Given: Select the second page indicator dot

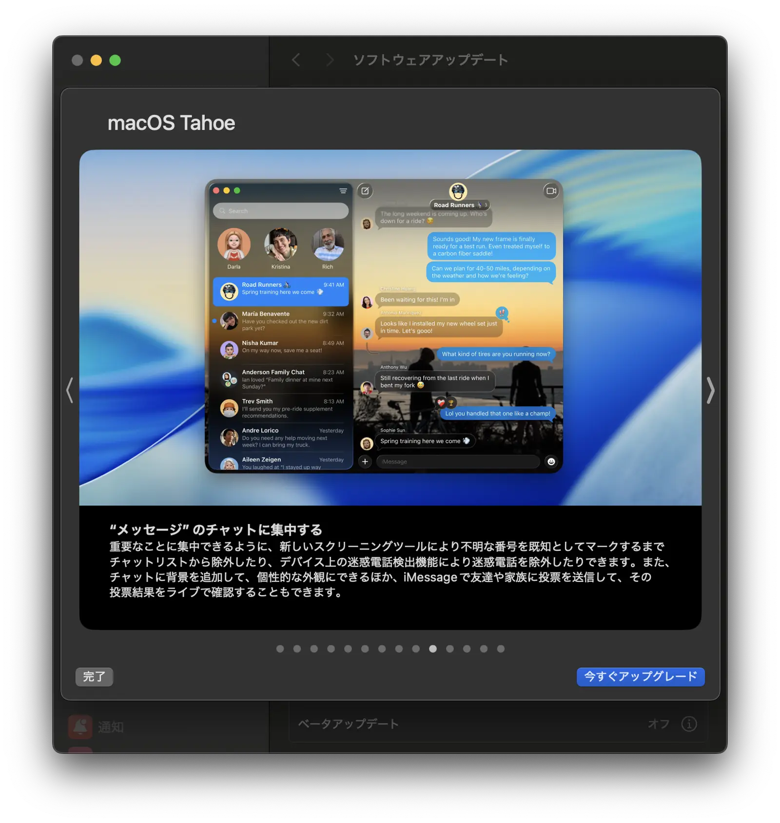Looking at the screenshot, I should (297, 649).
